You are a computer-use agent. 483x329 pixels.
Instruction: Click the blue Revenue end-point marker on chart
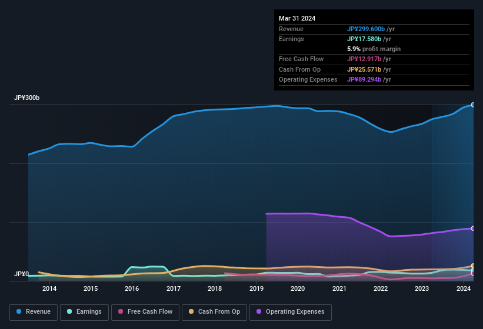click(x=472, y=105)
